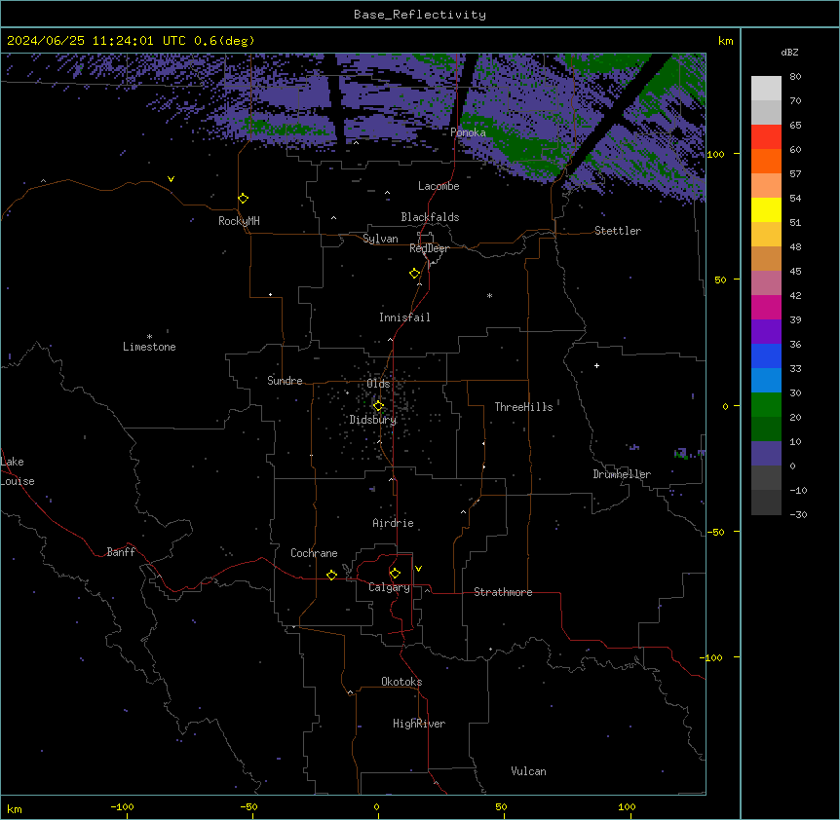The width and height of the screenshot is (840, 820).
Task: Select the RedDeer city label
Action: (x=429, y=248)
